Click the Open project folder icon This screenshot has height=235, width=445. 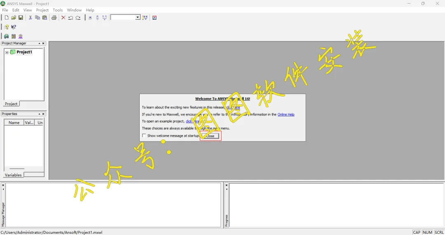click(14, 18)
